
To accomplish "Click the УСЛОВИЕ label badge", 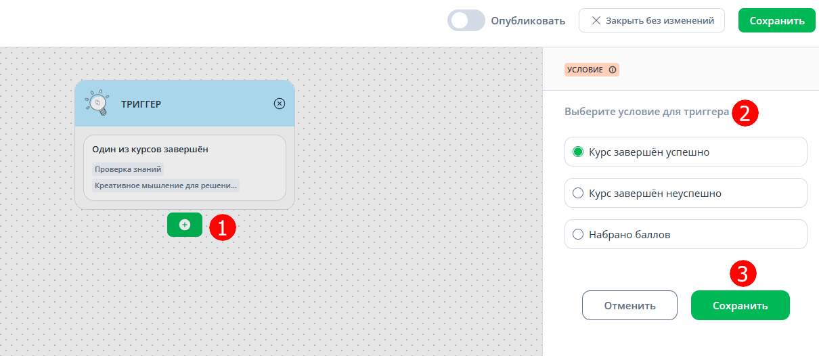I will click(592, 70).
